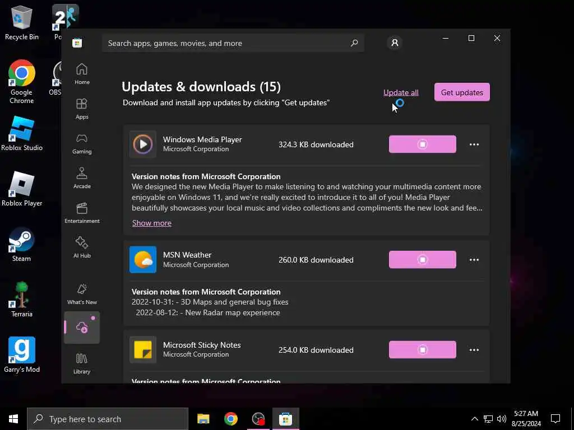Open more options for MSN Weather
Viewport: 574px width, 430px height.
tap(474, 260)
